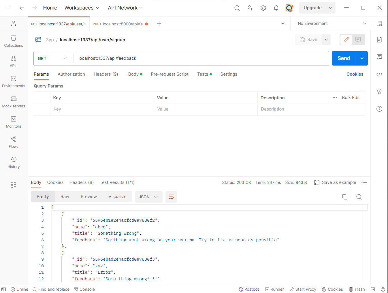Click Save as example
This screenshot has height=293, width=388.
tap(335, 182)
